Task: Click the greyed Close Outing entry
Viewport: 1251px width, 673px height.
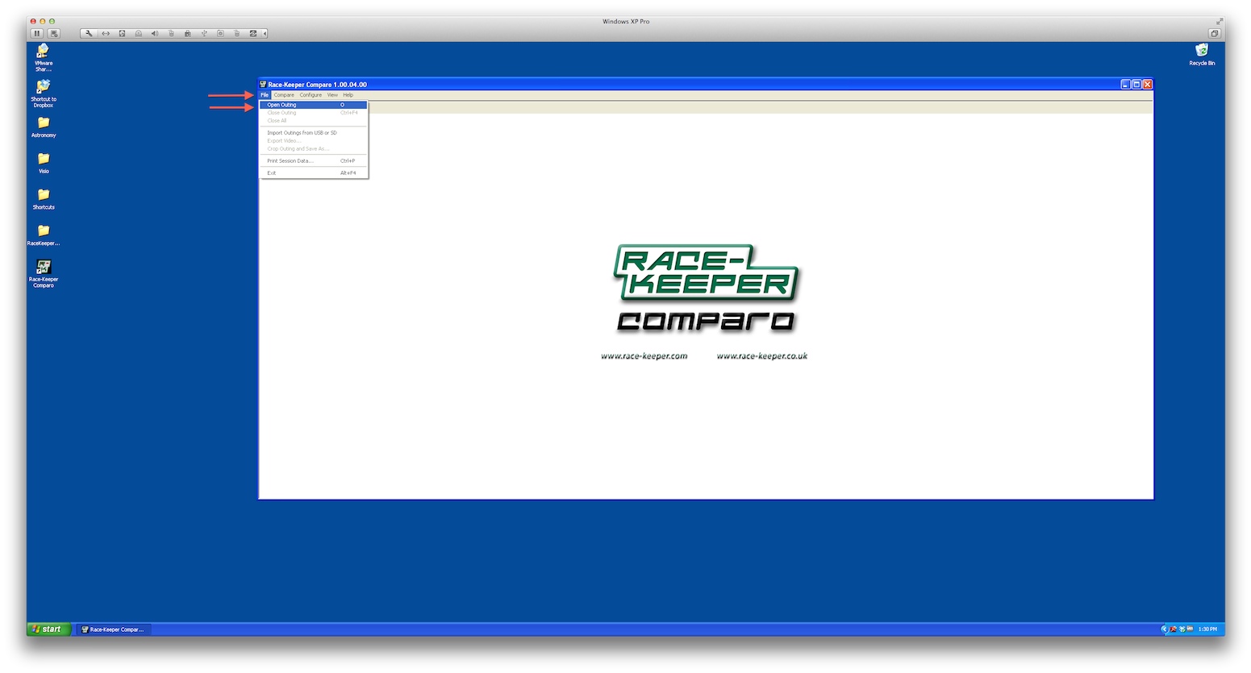Action: click(313, 113)
